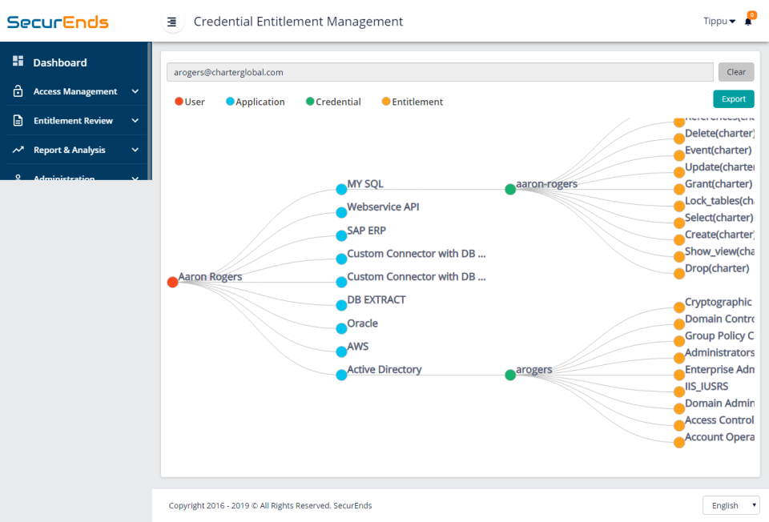Screen dimensions: 769x522
Task: Open the Tippu account dropdown
Action: (x=719, y=21)
